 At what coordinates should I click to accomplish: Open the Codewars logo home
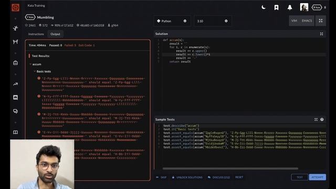[15, 7]
